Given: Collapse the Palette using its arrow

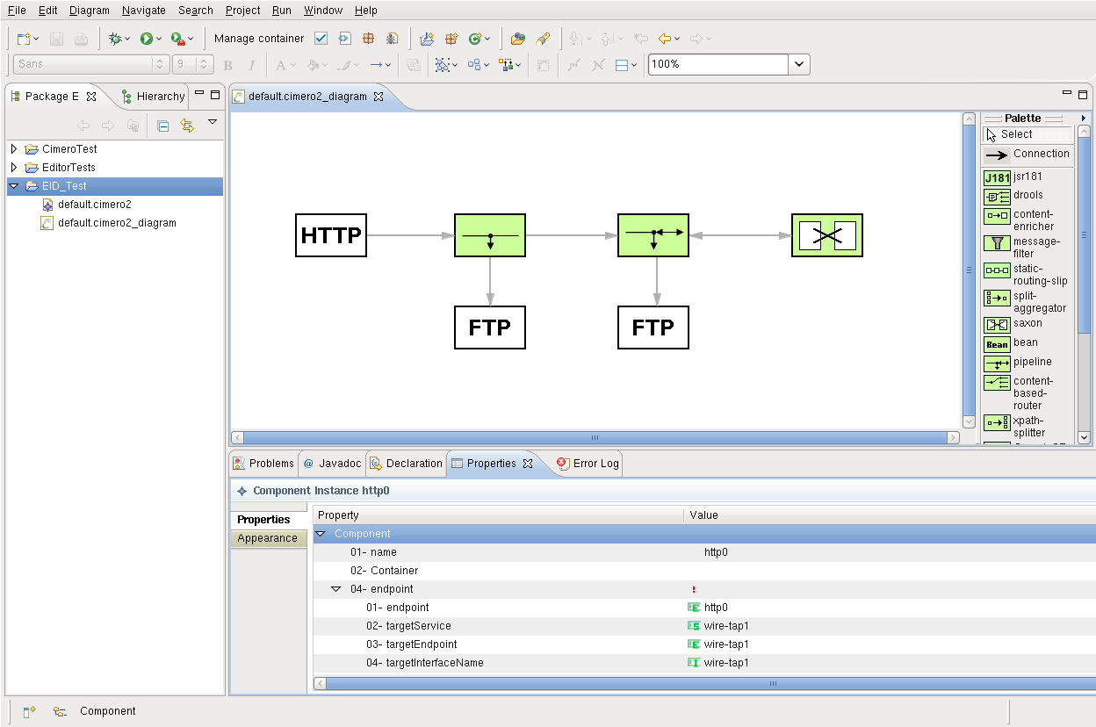Looking at the screenshot, I should pyautogui.click(x=1084, y=118).
